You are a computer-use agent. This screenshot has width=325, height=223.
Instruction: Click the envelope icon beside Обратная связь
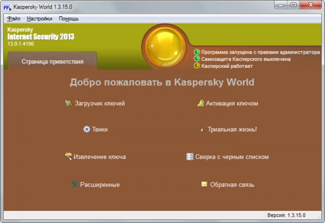pyautogui.click(x=204, y=184)
